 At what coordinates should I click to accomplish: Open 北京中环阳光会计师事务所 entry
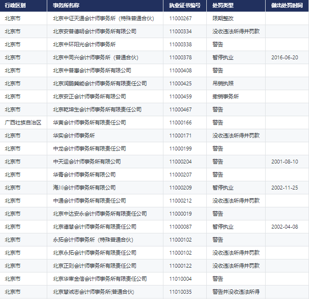point(84,44)
